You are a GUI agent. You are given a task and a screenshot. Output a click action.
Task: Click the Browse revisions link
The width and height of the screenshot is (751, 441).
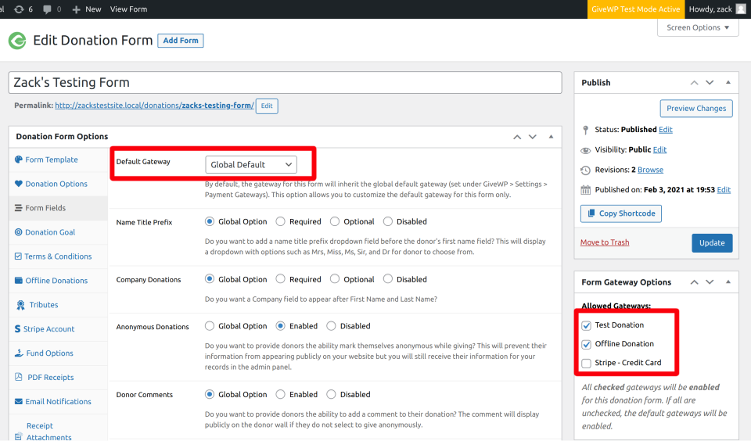650,170
